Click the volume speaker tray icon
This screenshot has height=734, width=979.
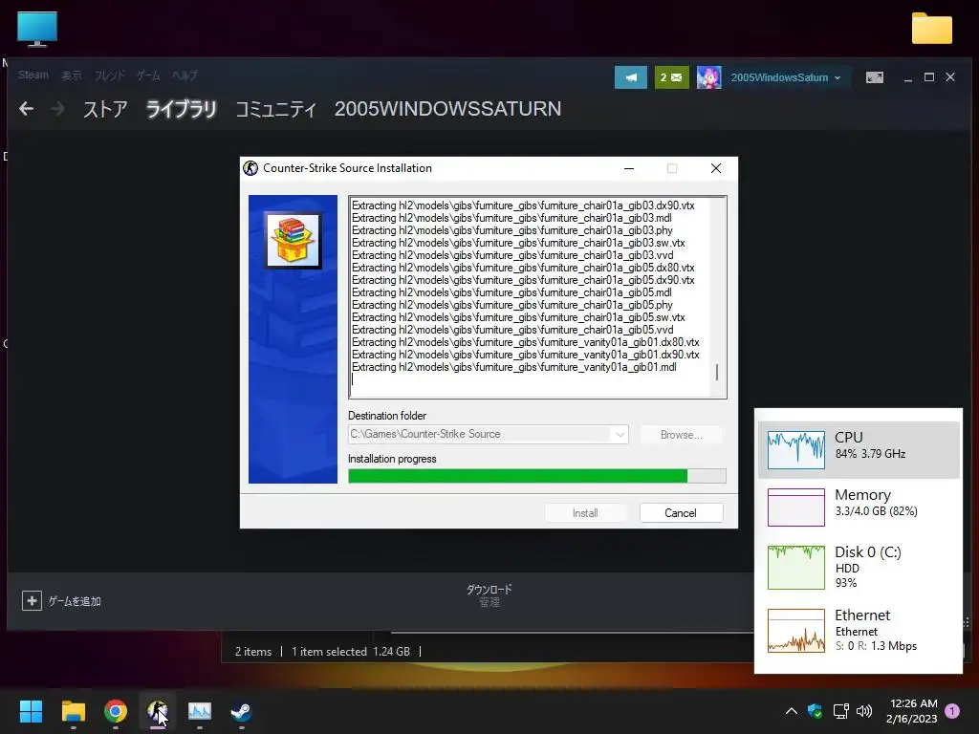[864, 711]
